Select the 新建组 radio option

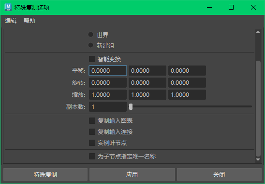point(91,45)
